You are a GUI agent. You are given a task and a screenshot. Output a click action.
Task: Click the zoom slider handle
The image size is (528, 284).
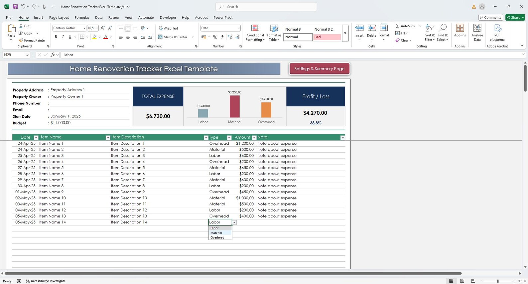point(498,281)
